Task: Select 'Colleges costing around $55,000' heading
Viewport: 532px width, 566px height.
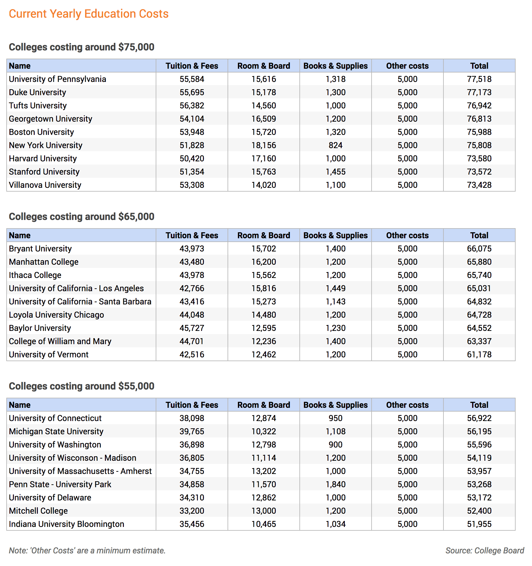Action: pyautogui.click(x=82, y=386)
